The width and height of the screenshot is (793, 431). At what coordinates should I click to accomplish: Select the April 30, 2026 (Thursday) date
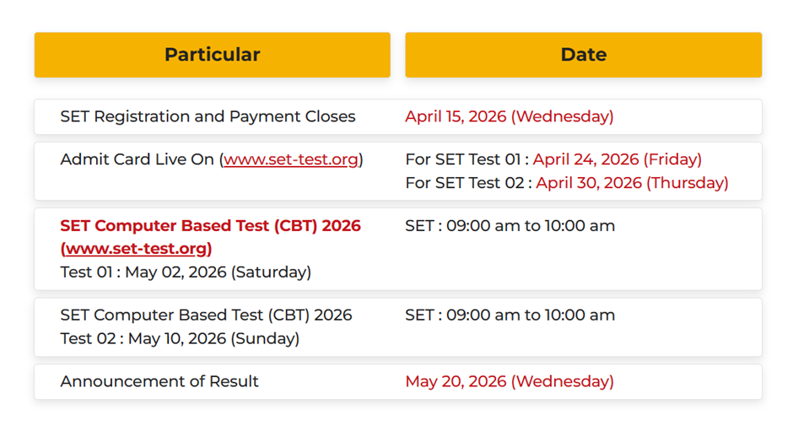(x=632, y=182)
